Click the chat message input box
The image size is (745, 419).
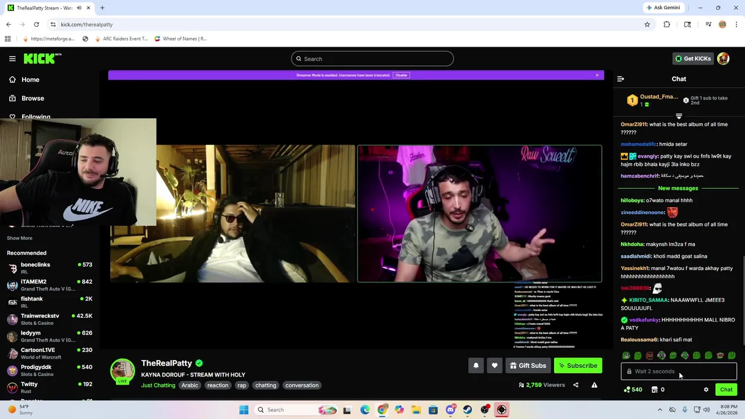coord(679,371)
